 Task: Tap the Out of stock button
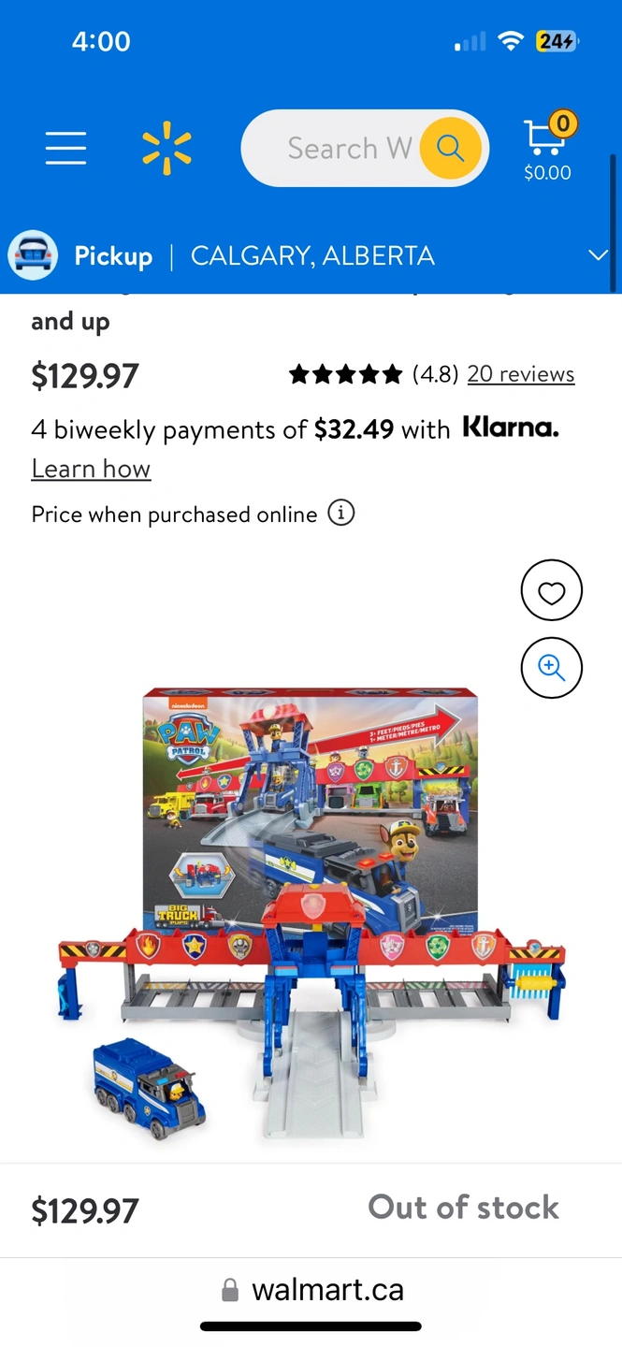point(464,1208)
